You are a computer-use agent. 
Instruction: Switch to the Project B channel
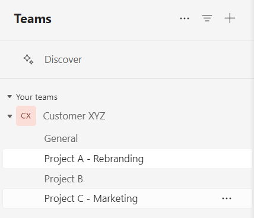[63, 179]
